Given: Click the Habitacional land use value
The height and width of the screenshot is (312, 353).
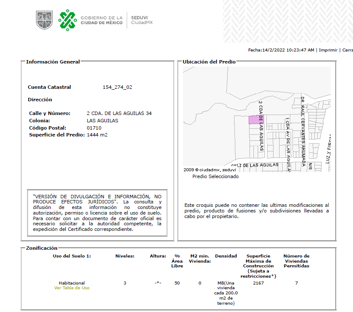Looking at the screenshot, I should [x=72, y=283].
